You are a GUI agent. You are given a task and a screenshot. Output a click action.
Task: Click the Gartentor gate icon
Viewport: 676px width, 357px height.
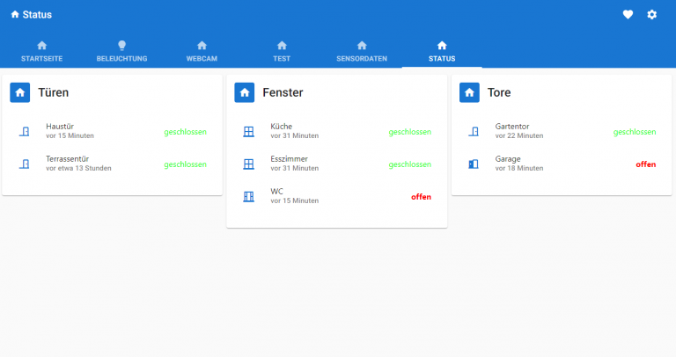474,132
